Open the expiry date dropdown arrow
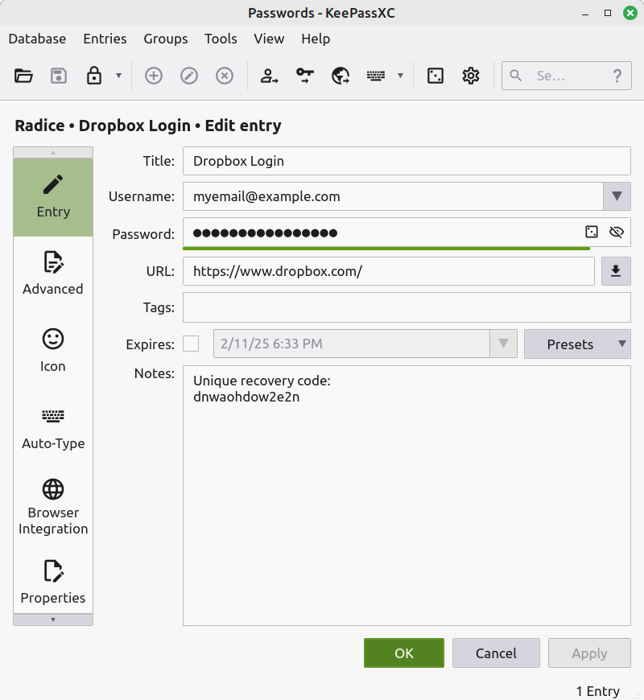Screen dimensions: 644x700 503,344
